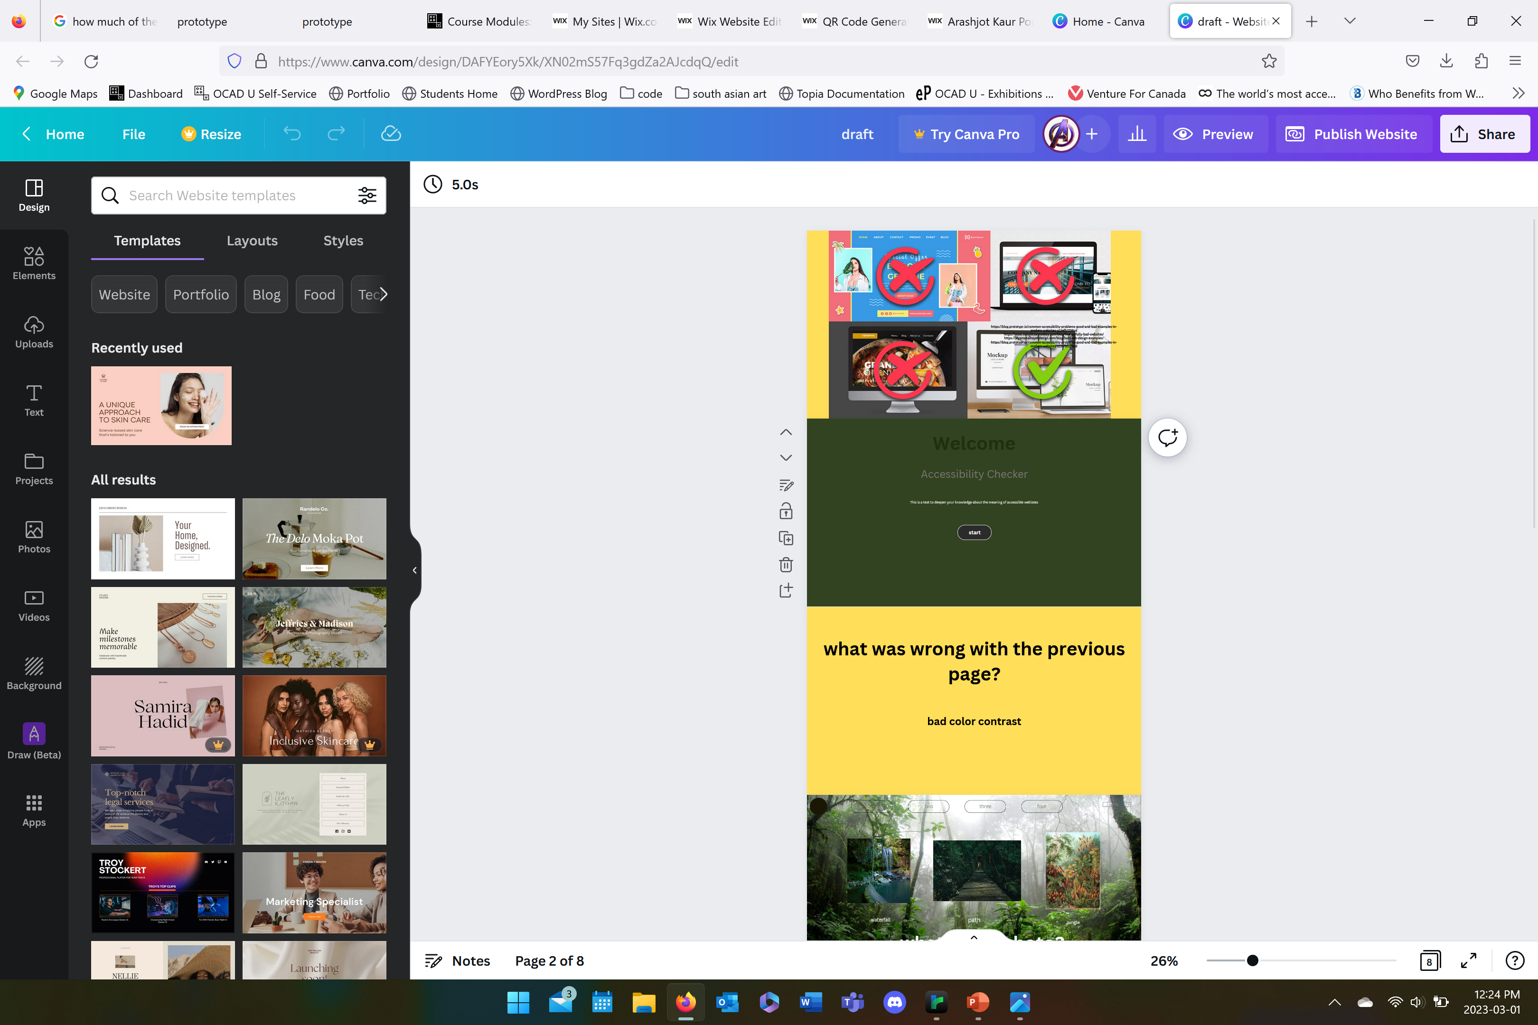Expand more template category chips
This screenshot has width=1538, height=1025.
(x=384, y=294)
